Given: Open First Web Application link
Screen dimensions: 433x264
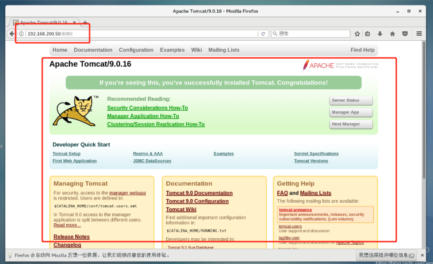Looking at the screenshot, I should tap(75, 161).
